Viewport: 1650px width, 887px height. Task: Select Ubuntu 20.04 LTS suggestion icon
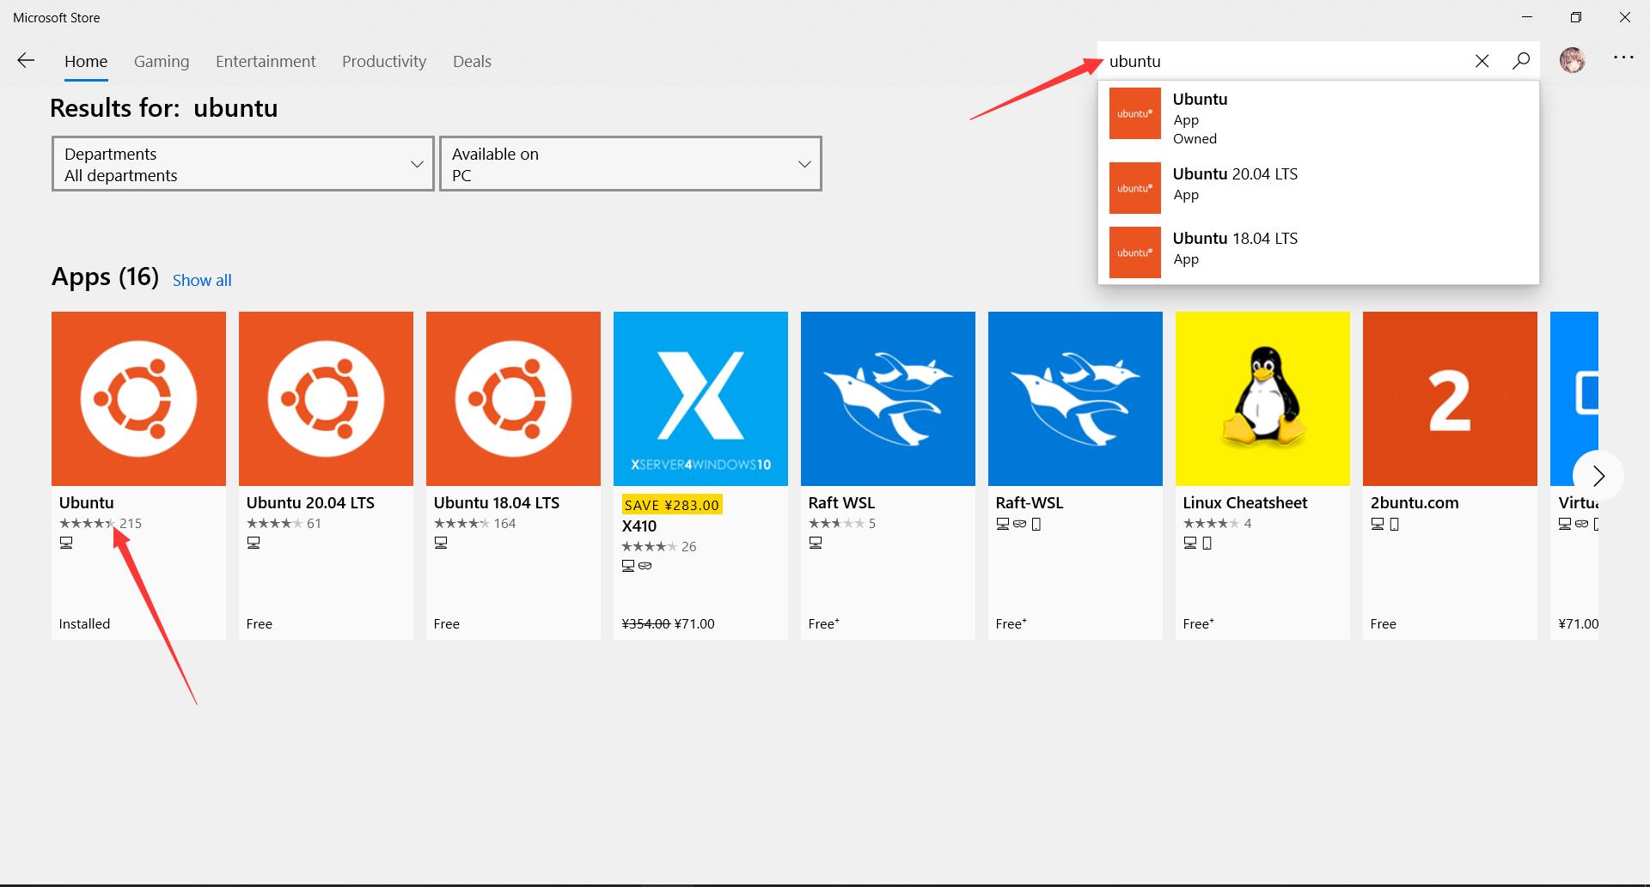1134,188
